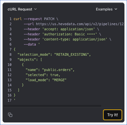Click the "selection_mode": "RETAIN_EXISTING" line

point(54,55)
